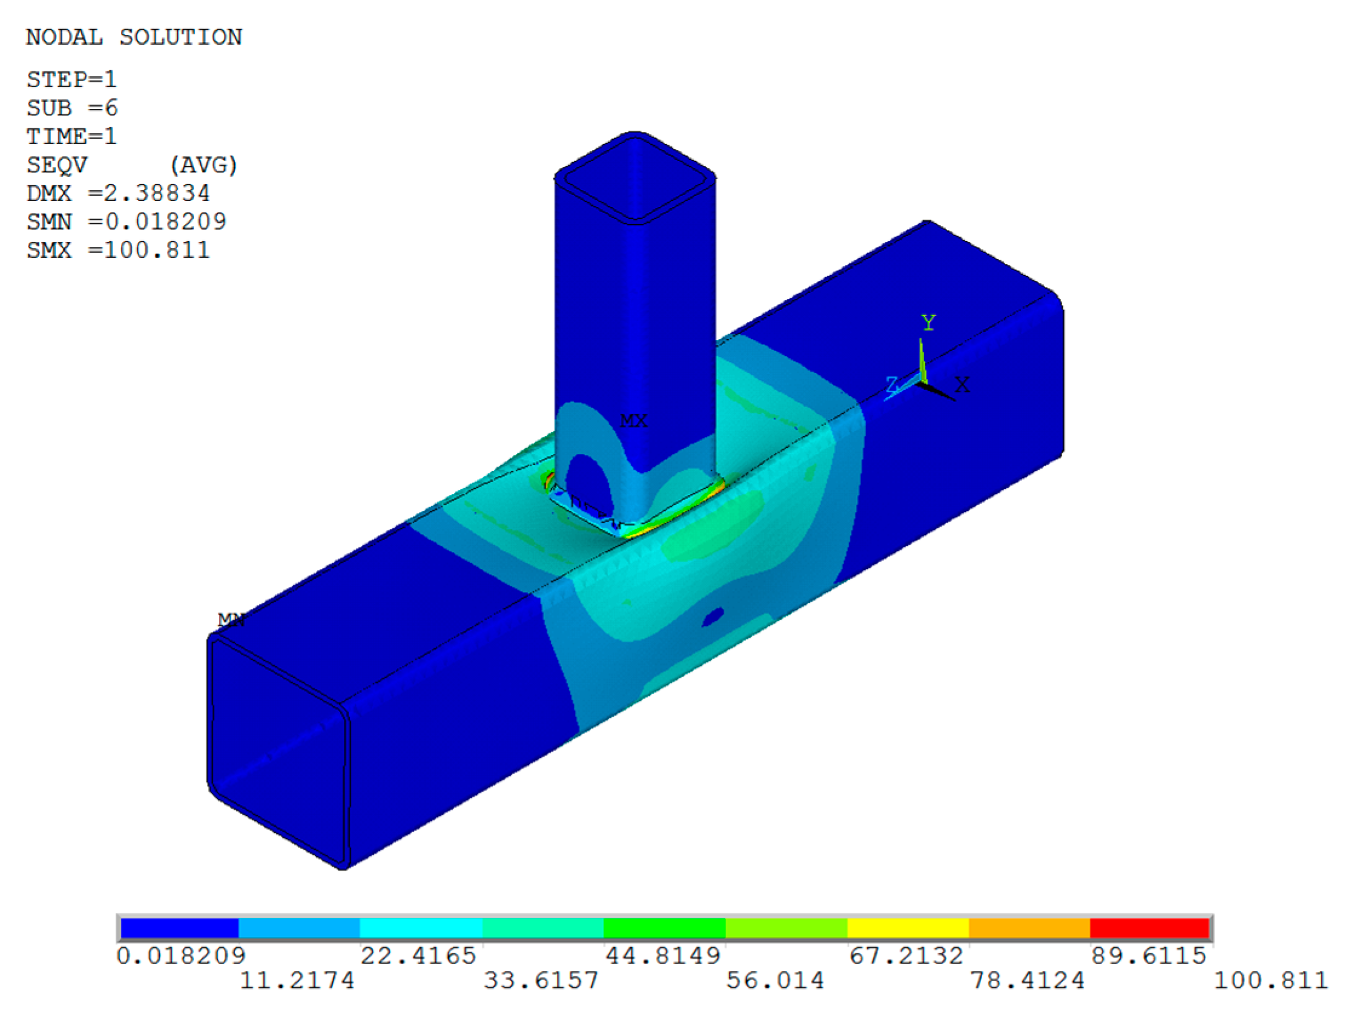The width and height of the screenshot is (1349, 1012).
Task: Click the X axis label on triad
Action: click(962, 385)
